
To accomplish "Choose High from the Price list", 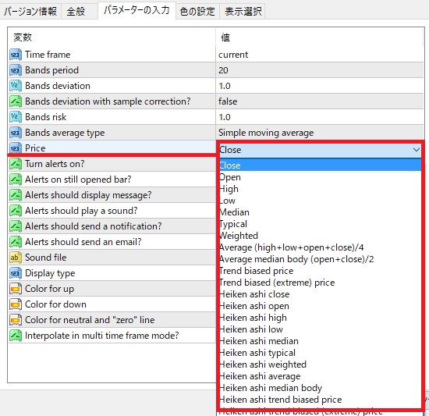I will click(320, 189).
